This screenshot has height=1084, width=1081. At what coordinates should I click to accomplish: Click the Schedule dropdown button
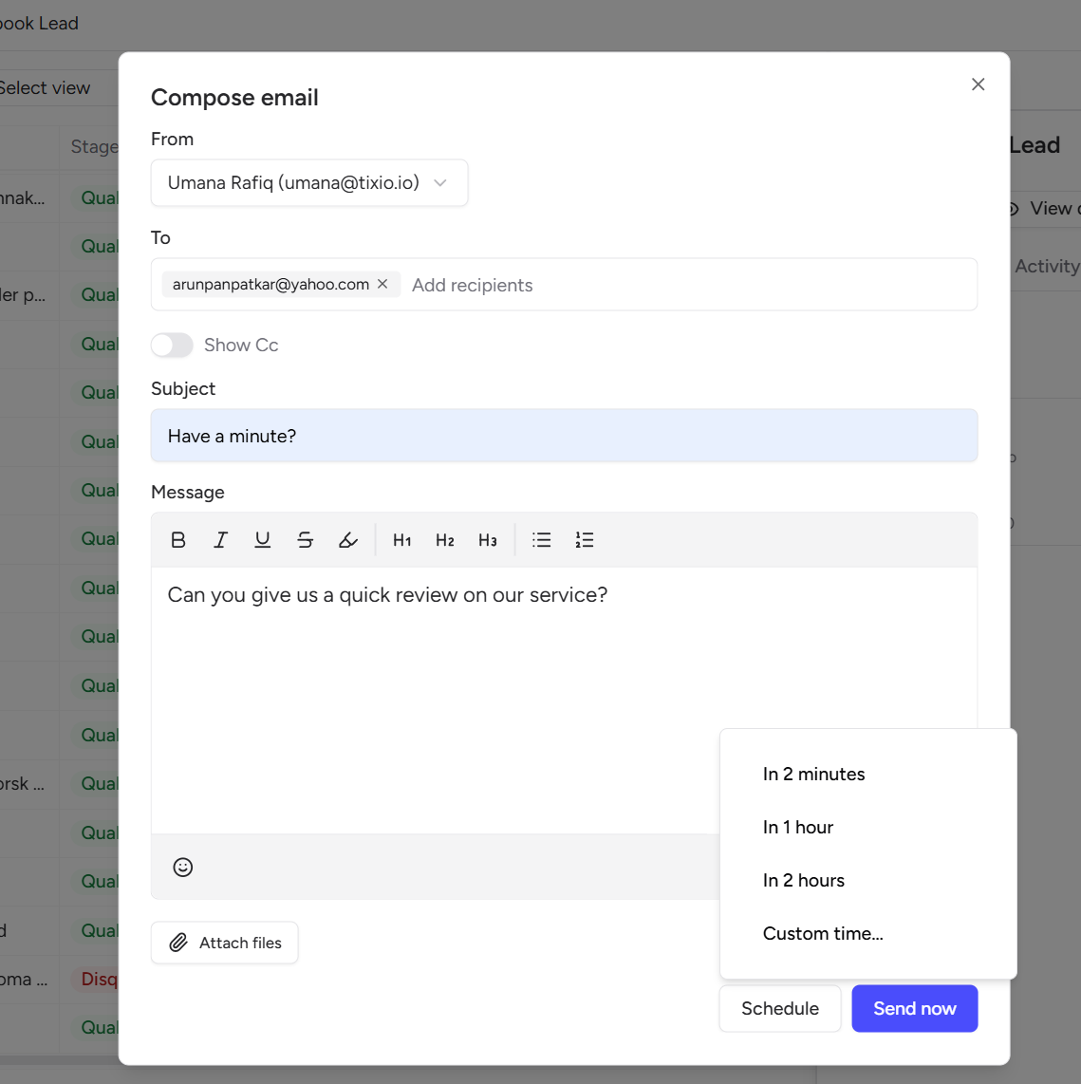point(779,1008)
